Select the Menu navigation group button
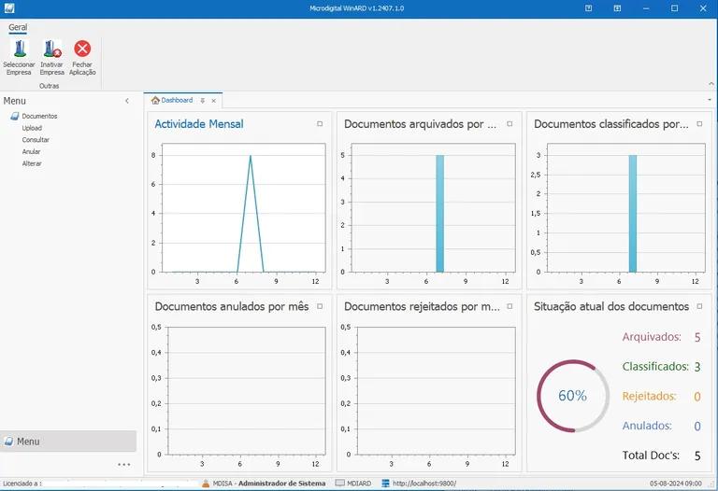The height and width of the screenshot is (491, 718). point(68,442)
